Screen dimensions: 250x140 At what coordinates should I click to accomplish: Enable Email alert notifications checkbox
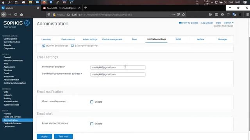click(x=92, y=124)
